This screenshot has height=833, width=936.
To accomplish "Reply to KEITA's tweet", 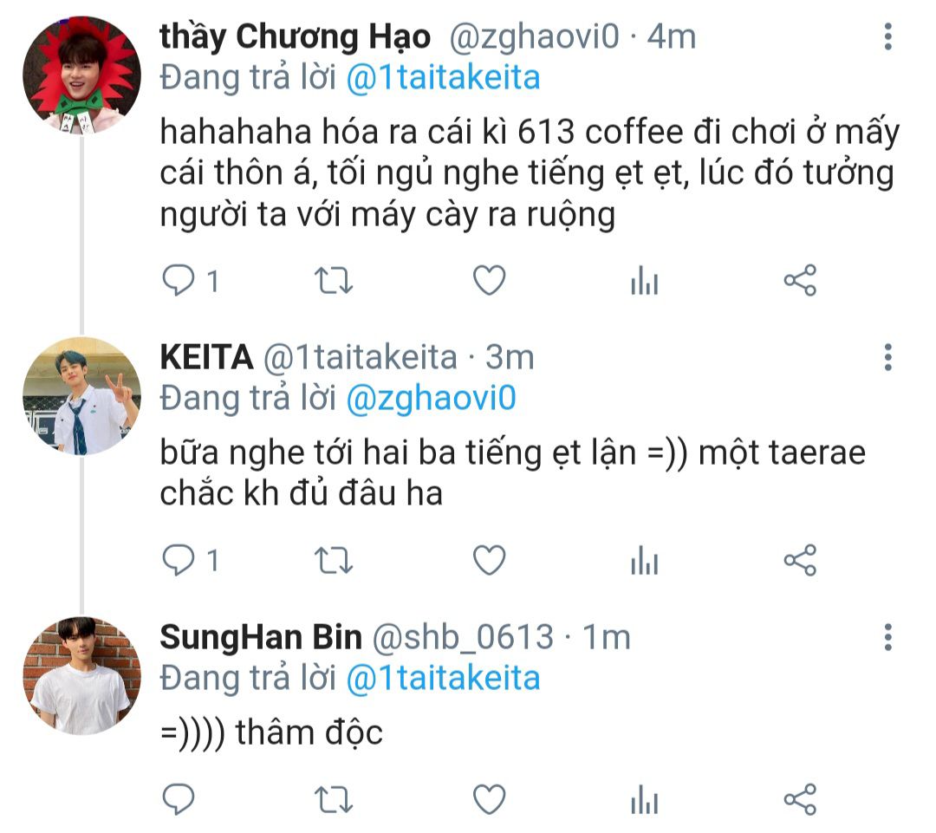I will 179,560.
